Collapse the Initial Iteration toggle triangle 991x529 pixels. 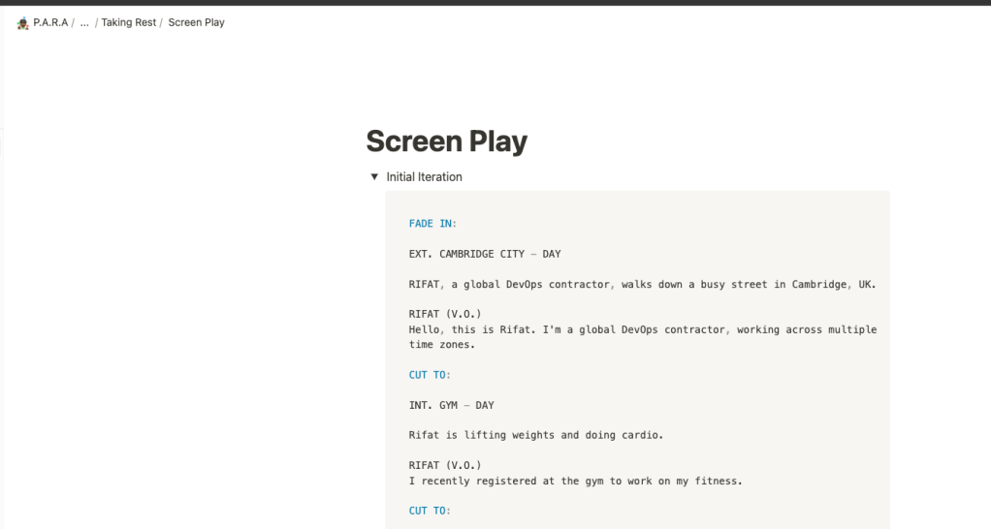(374, 176)
